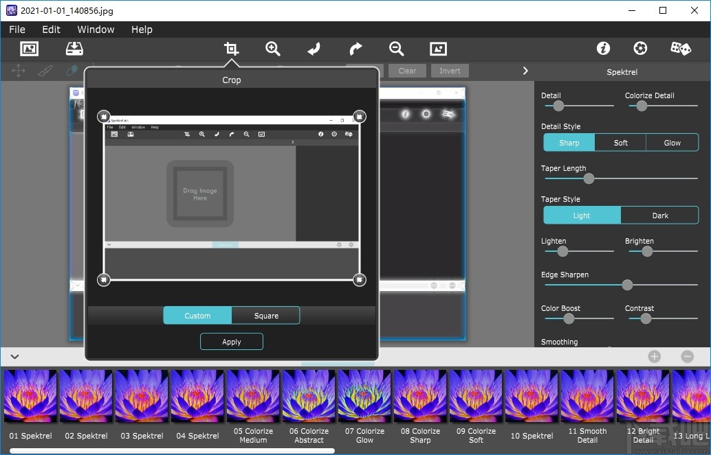Click the Edge Sharpen slider handle

point(627,285)
